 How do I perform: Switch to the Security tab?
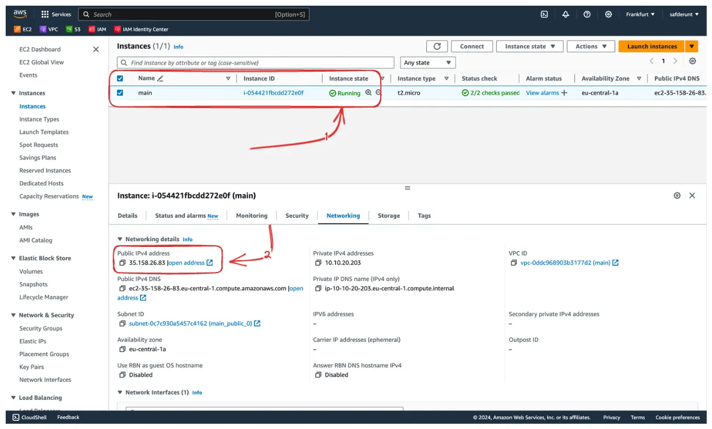(x=297, y=216)
